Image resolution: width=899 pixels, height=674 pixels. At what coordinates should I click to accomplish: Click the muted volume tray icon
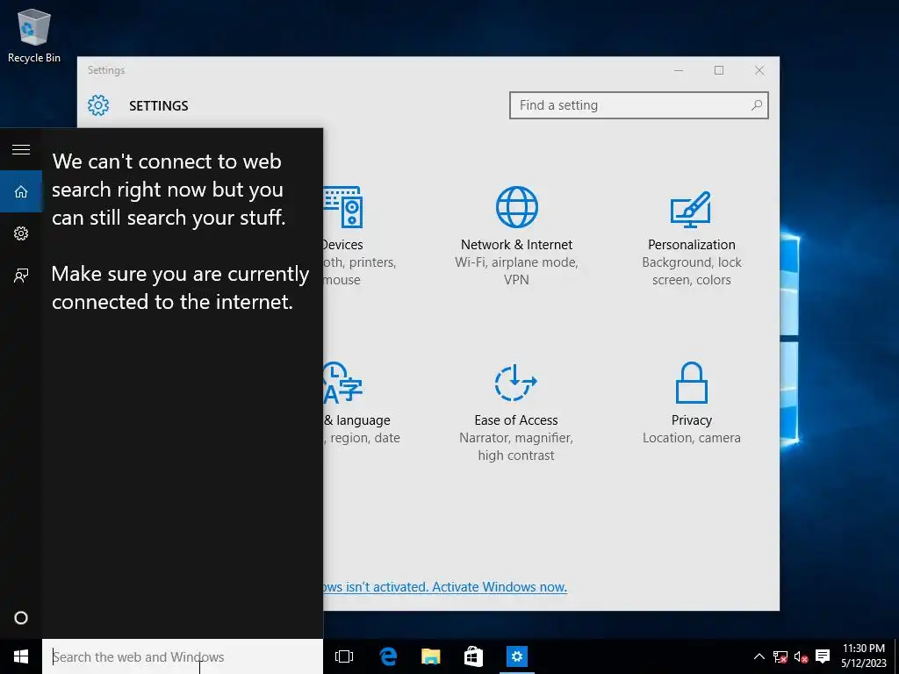pyautogui.click(x=801, y=656)
